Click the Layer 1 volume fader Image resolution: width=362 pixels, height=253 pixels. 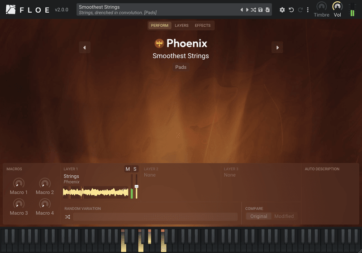pyautogui.click(x=137, y=187)
